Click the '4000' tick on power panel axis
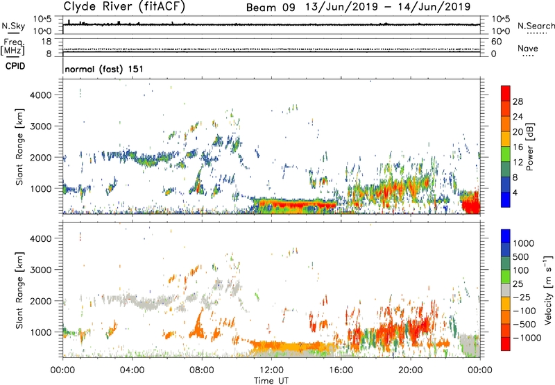The height and width of the screenshot is (385, 555). pyautogui.click(x=41, y=95)
